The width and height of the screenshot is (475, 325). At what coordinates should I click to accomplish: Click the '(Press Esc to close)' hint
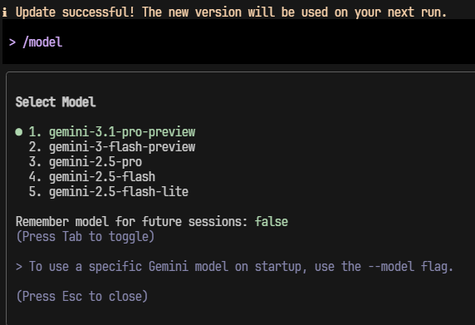[82, 296]
